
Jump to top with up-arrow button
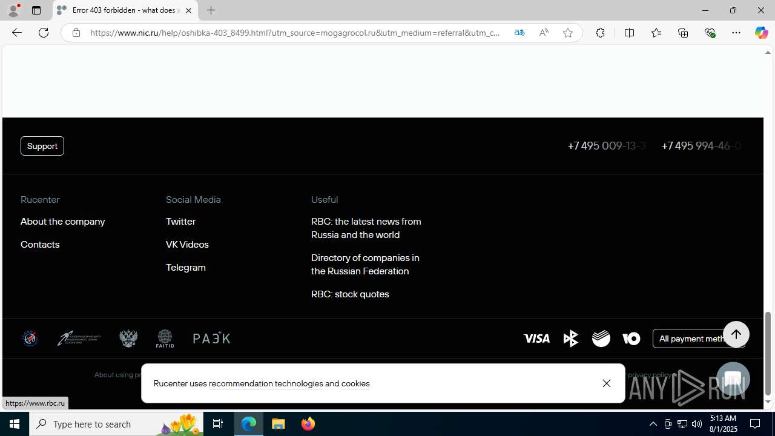coord(736,334)
